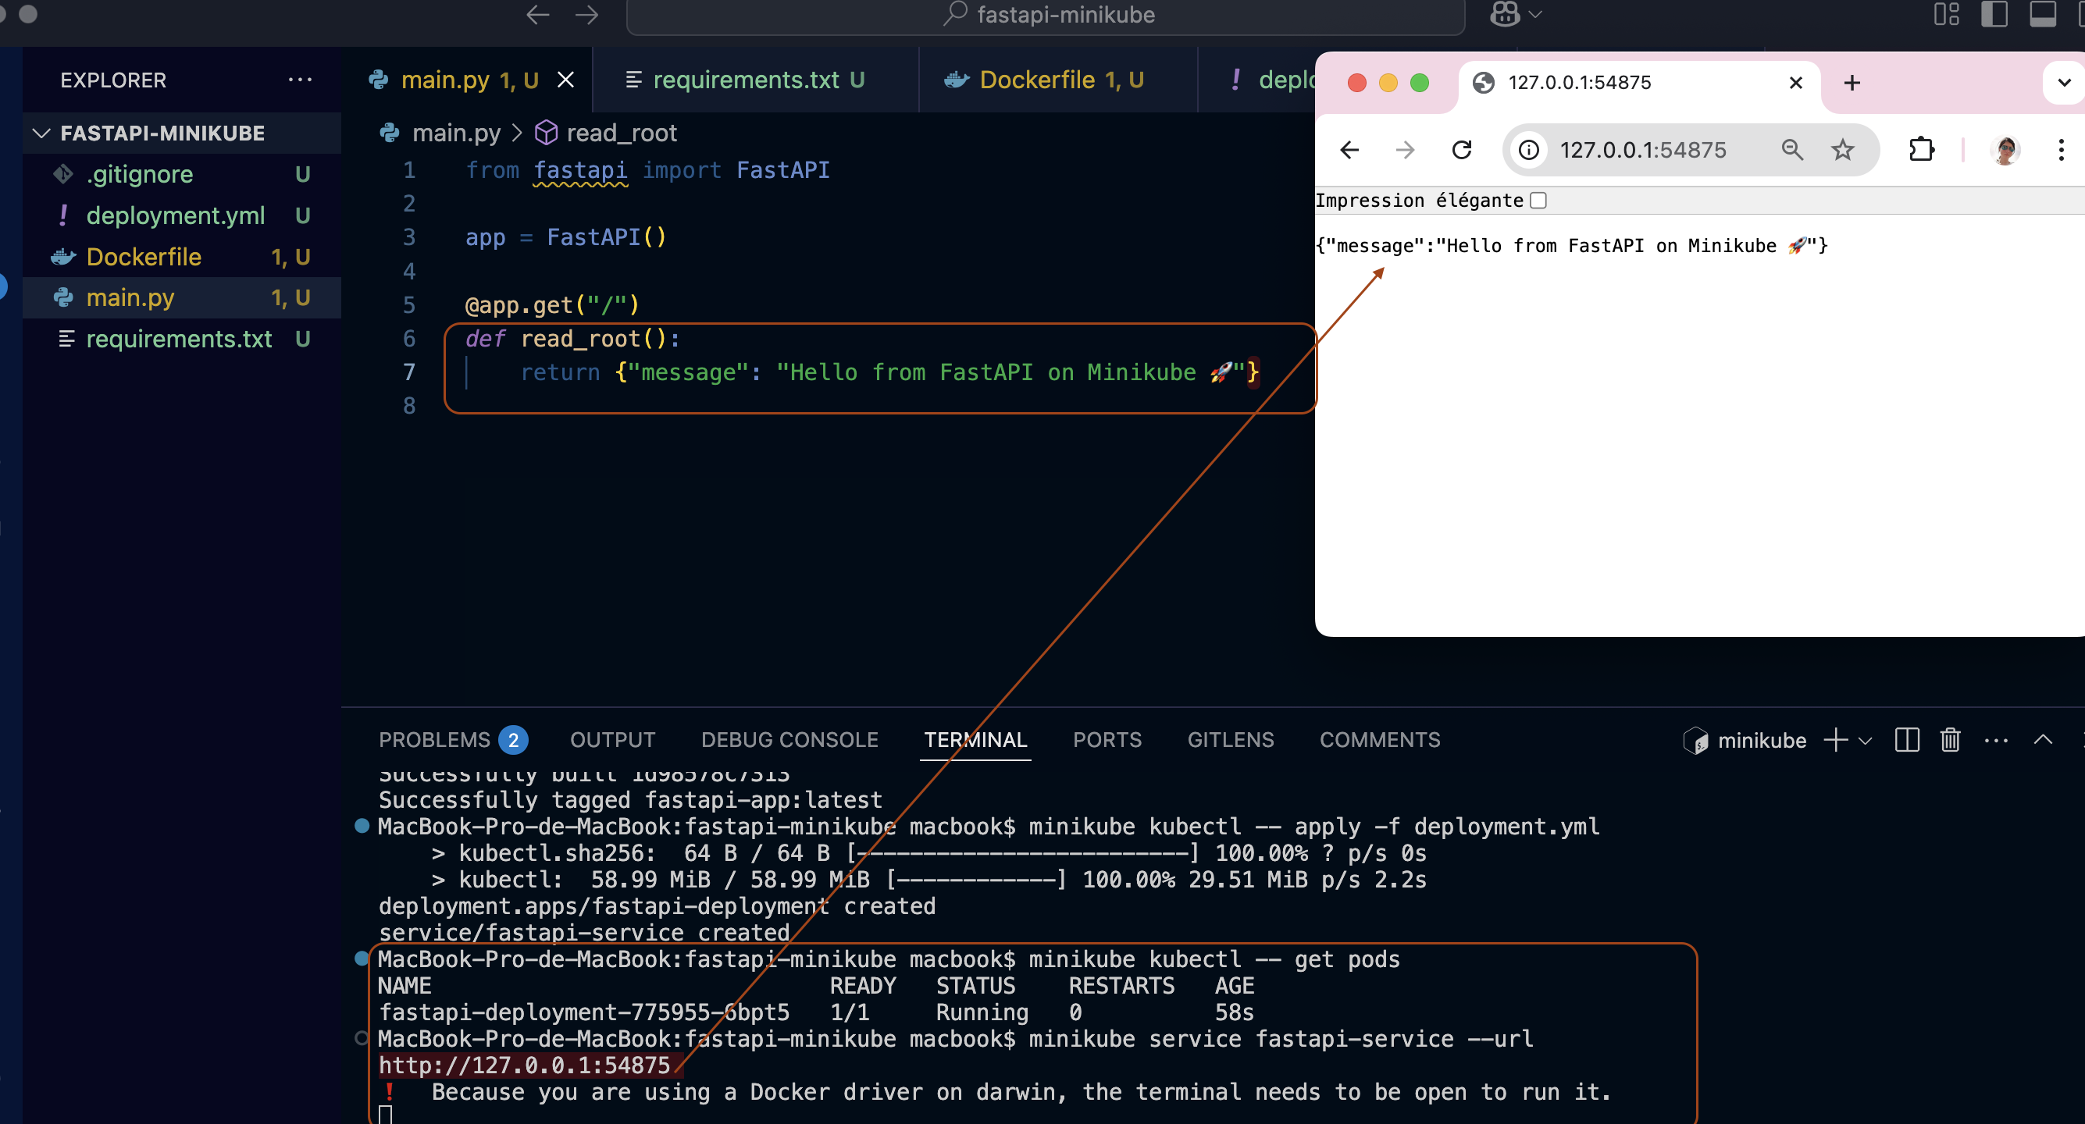
Task: Click line number 1 in editor gutter
Action: (408, 170)
